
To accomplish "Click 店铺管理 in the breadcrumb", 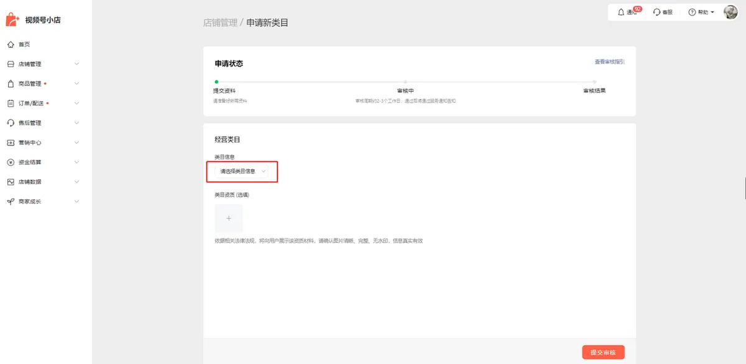I will point(220,22).
